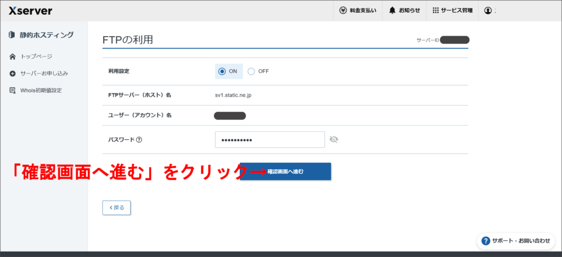Click the 戻る back button

click(116, 208)
